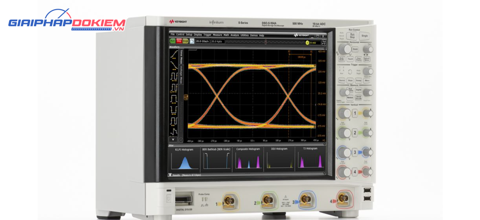This screenshot has height=220, width=480.
Task: Click the 20.0 GSa/s sample rate field
Action: click(x=202, y=42)
